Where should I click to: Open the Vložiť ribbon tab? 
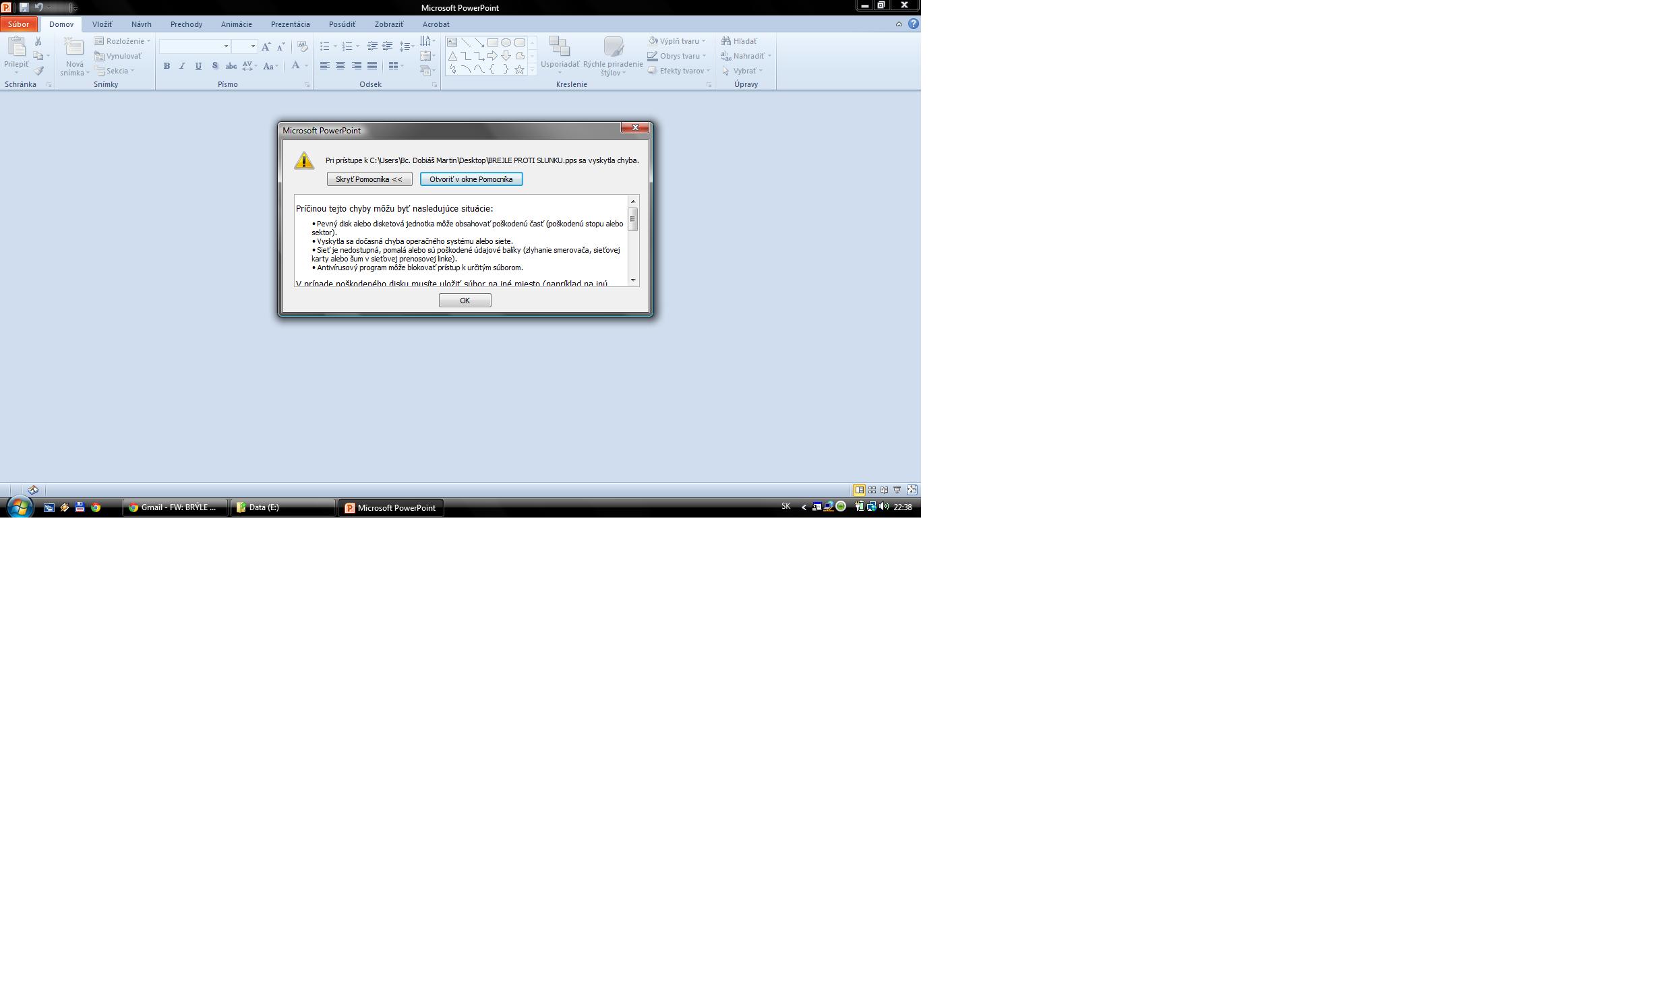[x=102, y=24]
